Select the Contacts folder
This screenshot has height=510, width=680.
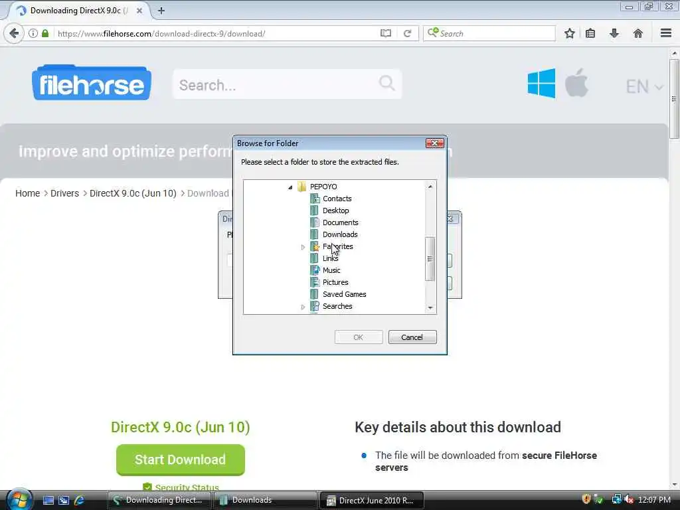(x=337, y=199)
